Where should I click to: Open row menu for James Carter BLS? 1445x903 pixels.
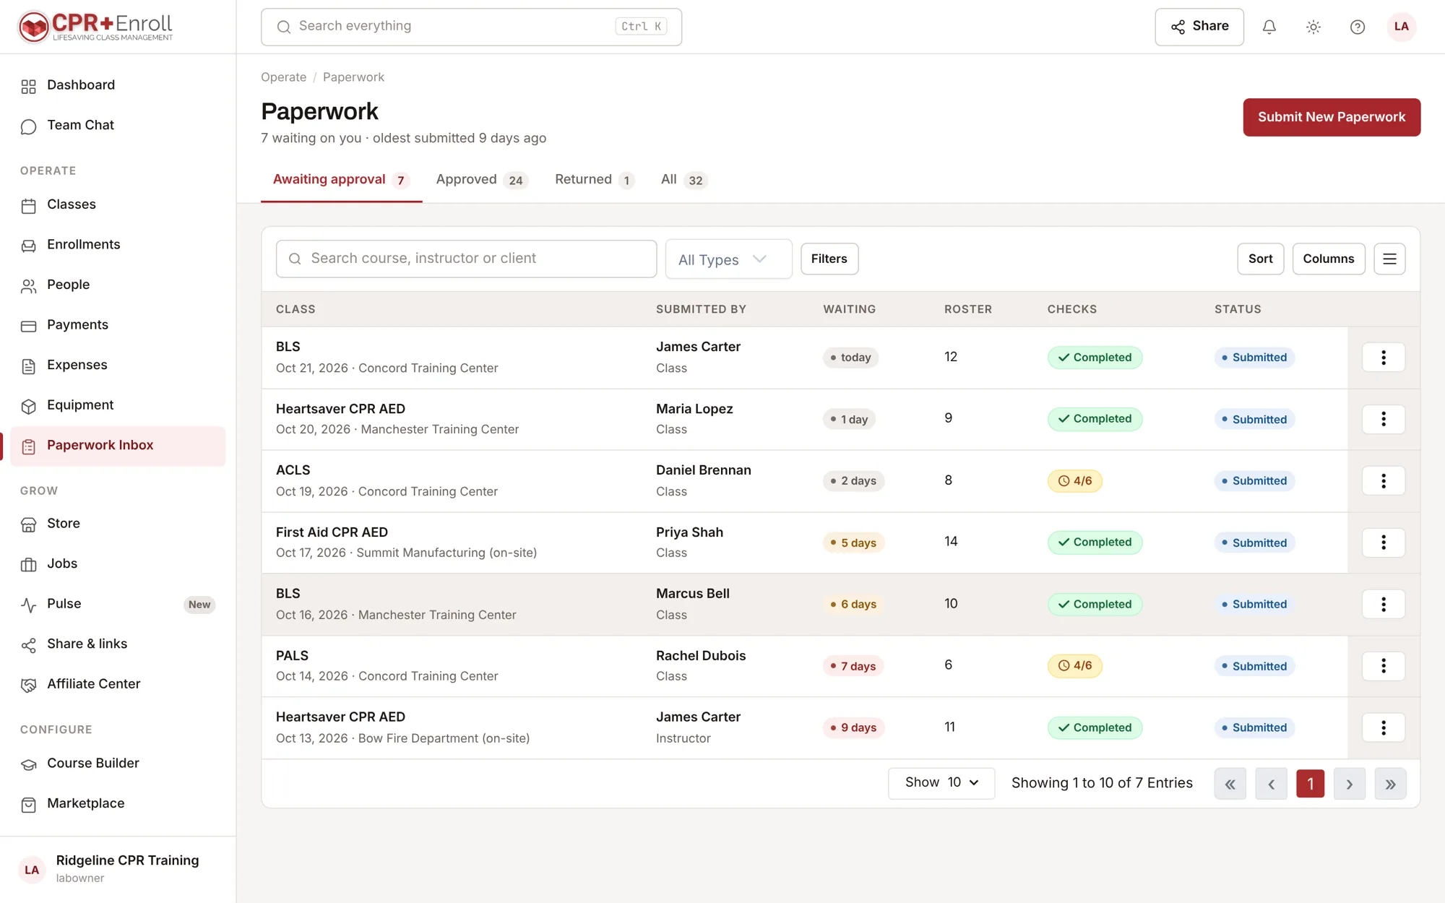coord(1383,358)
